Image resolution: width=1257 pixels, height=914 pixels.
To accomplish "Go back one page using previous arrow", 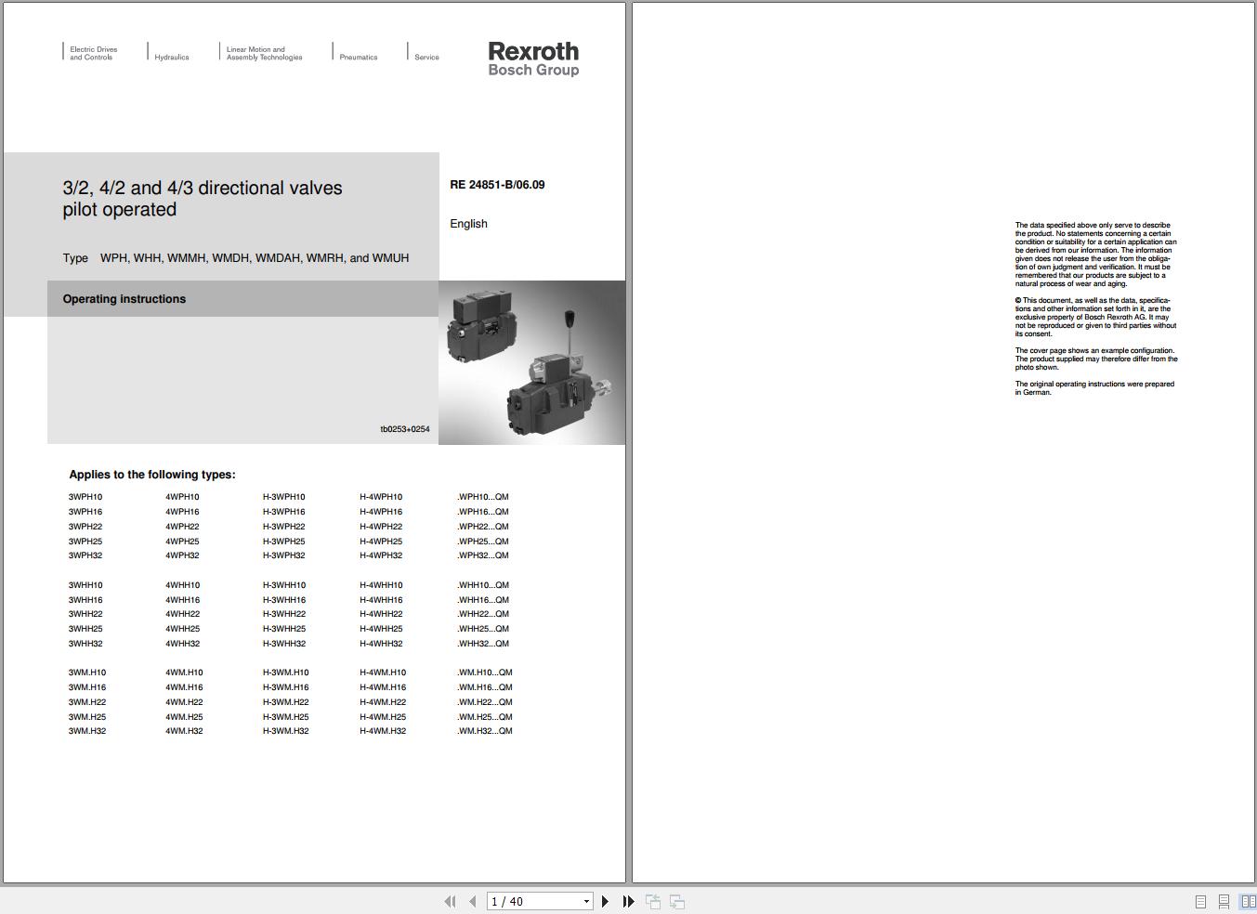I will (x=472, y=901).
